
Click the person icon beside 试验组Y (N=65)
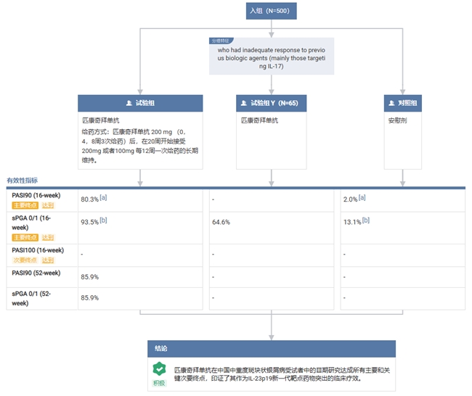click(244, 103)
